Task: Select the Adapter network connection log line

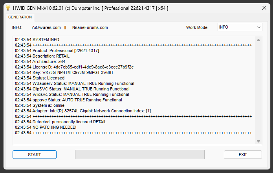Action: coord(83,111)
